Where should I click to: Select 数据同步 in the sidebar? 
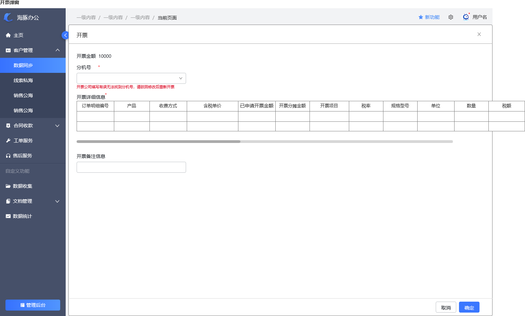[33, 65]
